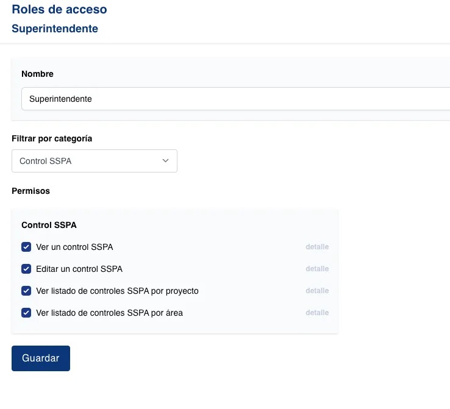View 'detalle' of the SSPA por proyecto permission

317,291
